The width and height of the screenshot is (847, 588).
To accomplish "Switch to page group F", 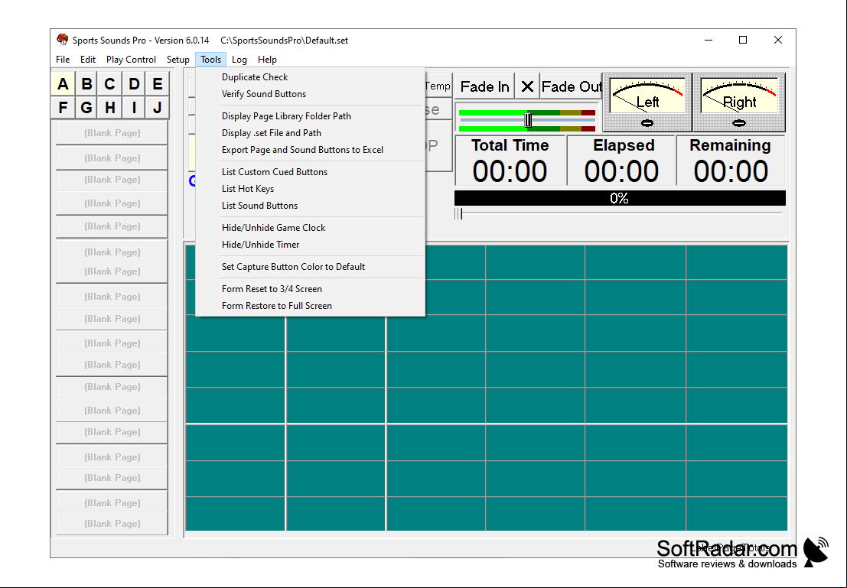I will [x=63, y=108].
